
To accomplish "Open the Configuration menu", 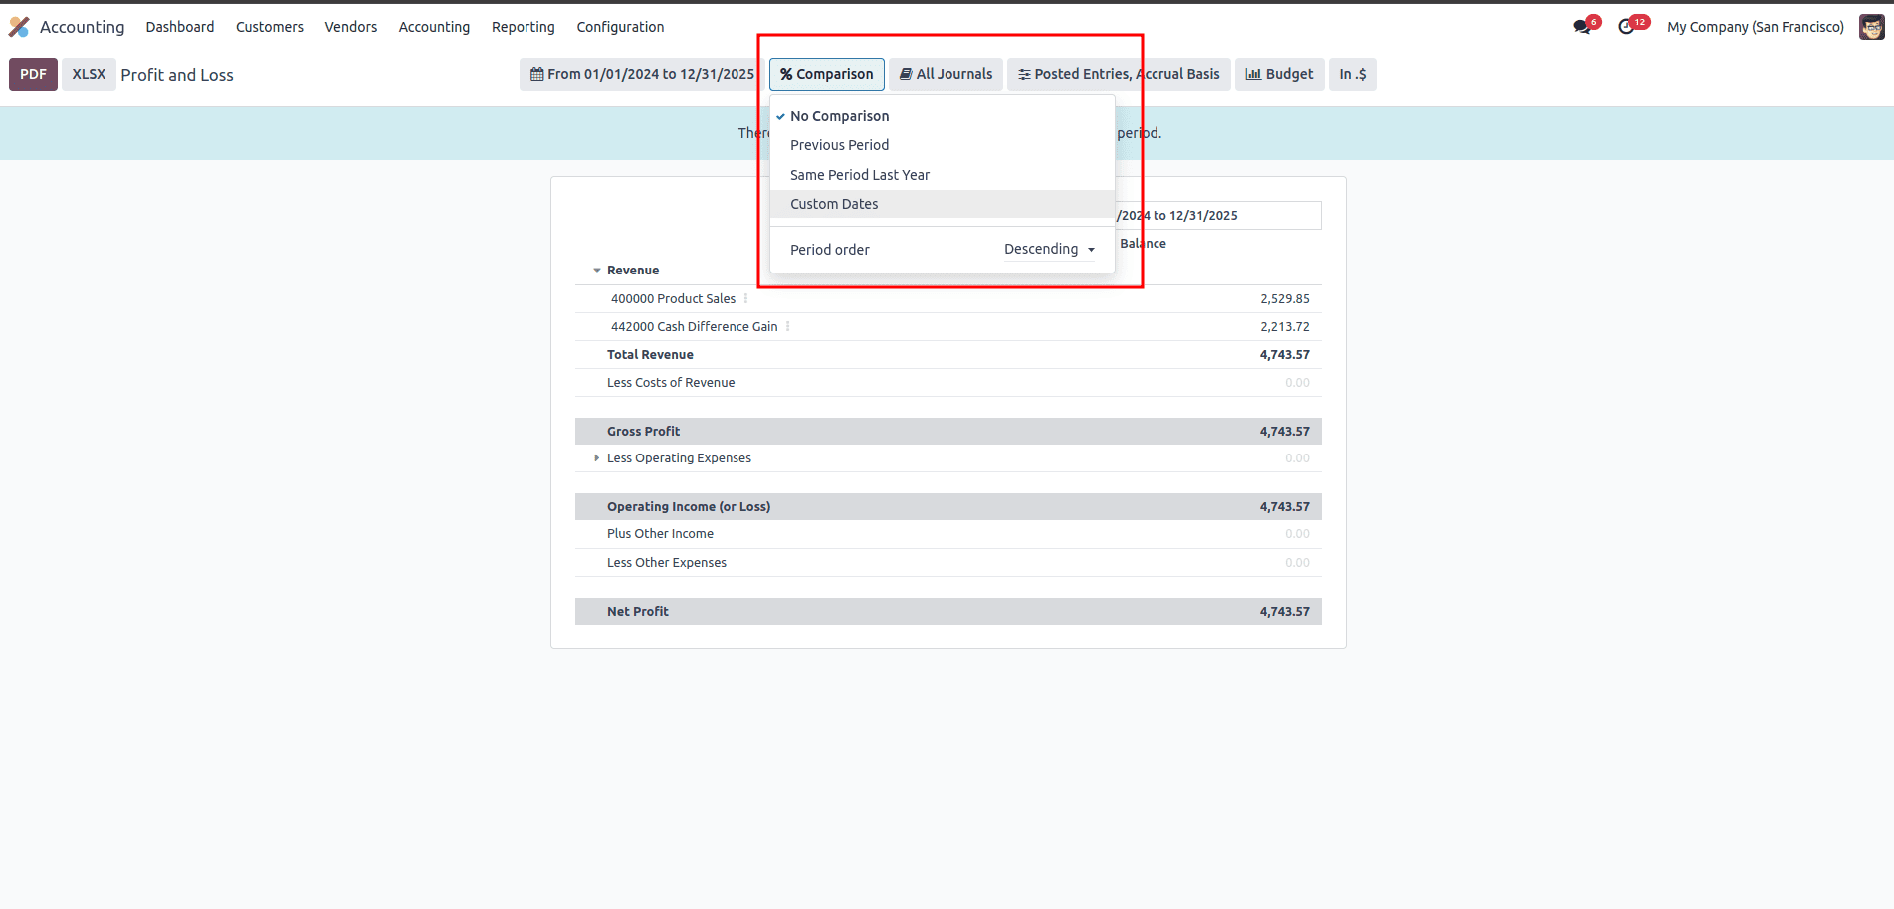I will pyautogui.click(x=620, y=27).
